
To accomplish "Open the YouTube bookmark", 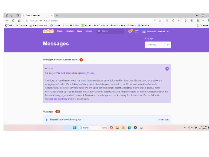I will coord(74,25).
